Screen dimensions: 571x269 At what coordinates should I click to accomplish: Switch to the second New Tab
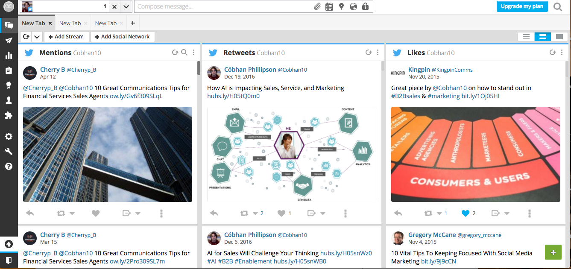(70, 23)
